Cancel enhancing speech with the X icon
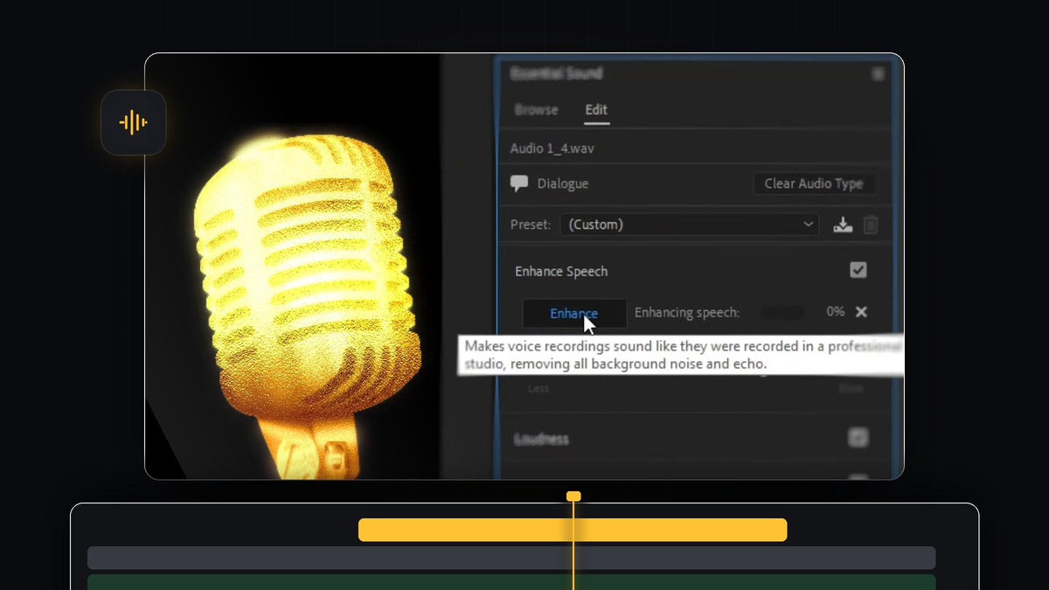 click(861, 312)
